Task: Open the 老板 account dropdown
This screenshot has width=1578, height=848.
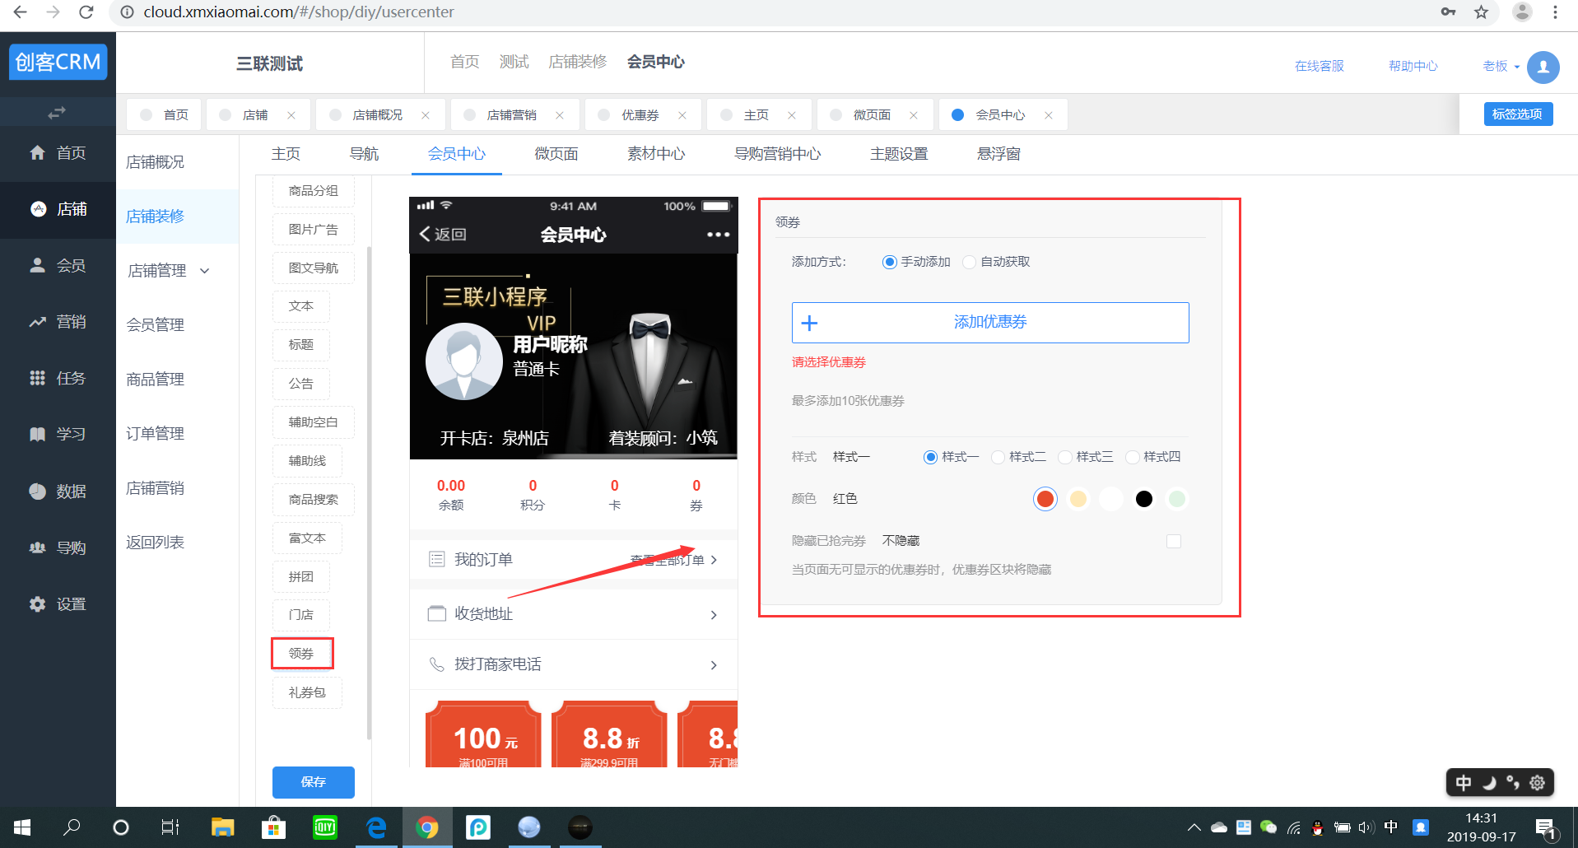Action: pos(1501,67)
